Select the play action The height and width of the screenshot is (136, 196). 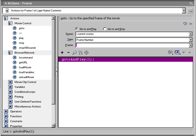point(21,38)
